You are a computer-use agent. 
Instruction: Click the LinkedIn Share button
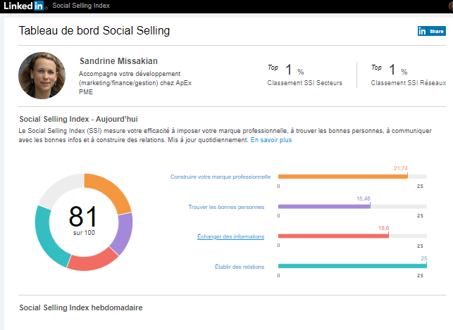[x=432, y=31]
